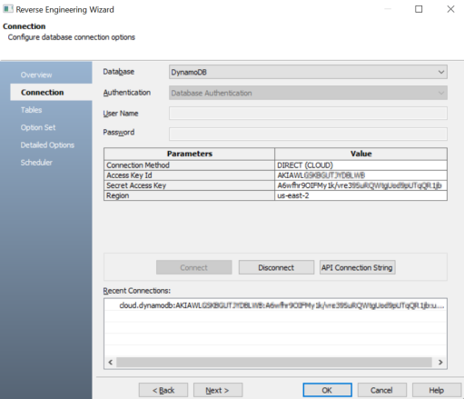Open the Detailed Options step
The width and height of the screenshot is (464, 399).
pyautogui.click(x=47, y=145)
